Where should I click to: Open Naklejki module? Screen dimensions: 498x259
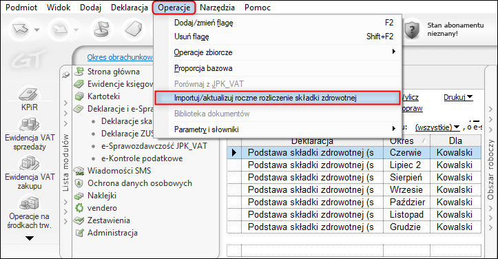coord(102,196)
